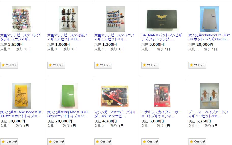Open the green Big Mac box thumbnail
The image size is (232, 145).
pos(68,96)
